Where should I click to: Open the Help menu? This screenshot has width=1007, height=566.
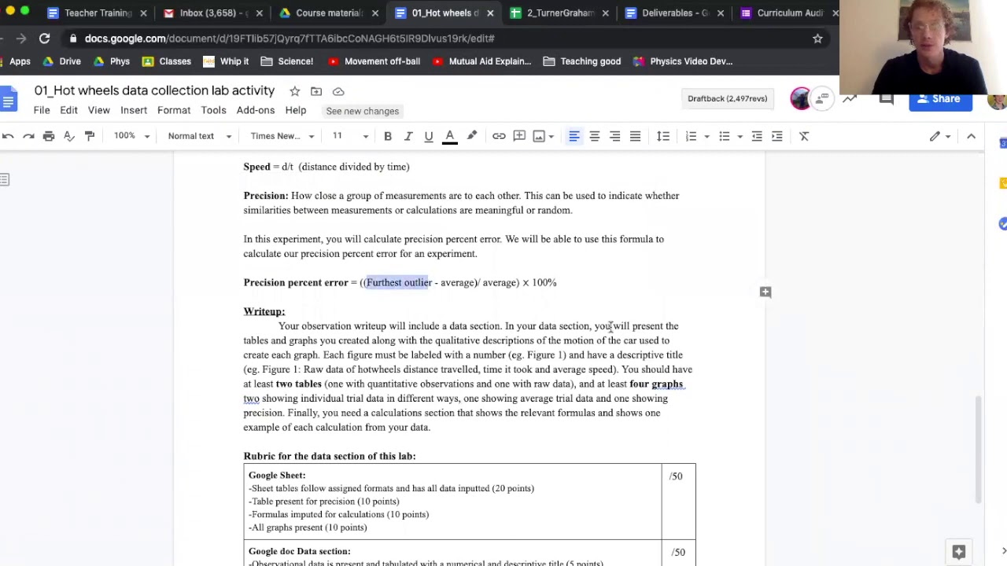click(x=296, y=111)
